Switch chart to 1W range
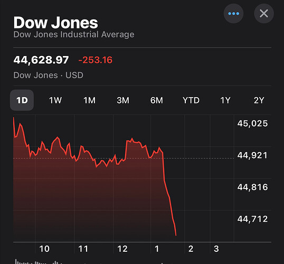The width and height of the screenshot is (284, 264). coord(55,100)
